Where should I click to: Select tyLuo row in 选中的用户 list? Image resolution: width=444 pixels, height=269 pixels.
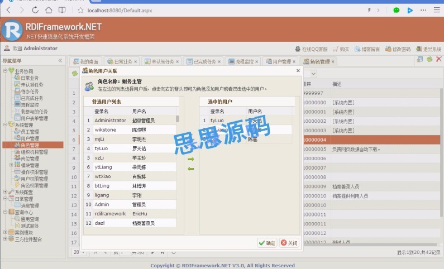tap(246, 120)
